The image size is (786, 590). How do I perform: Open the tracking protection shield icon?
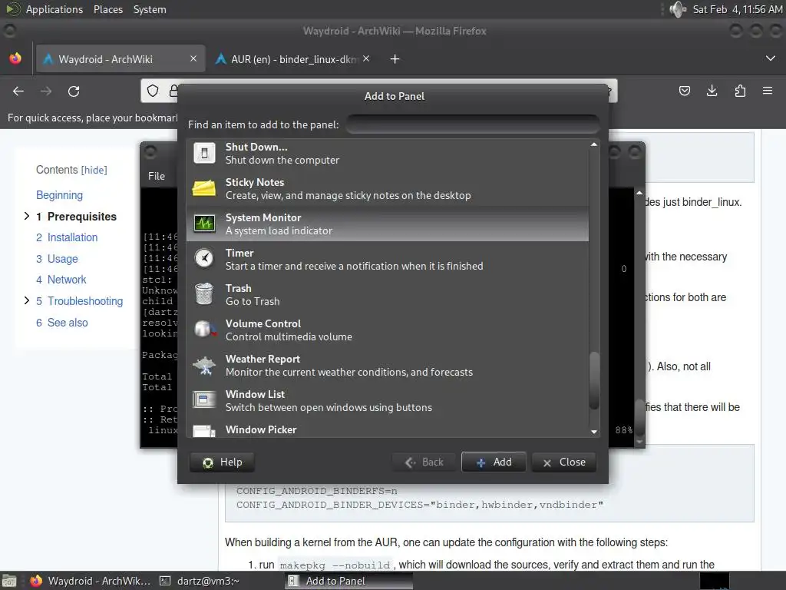(x=153, y=91)
